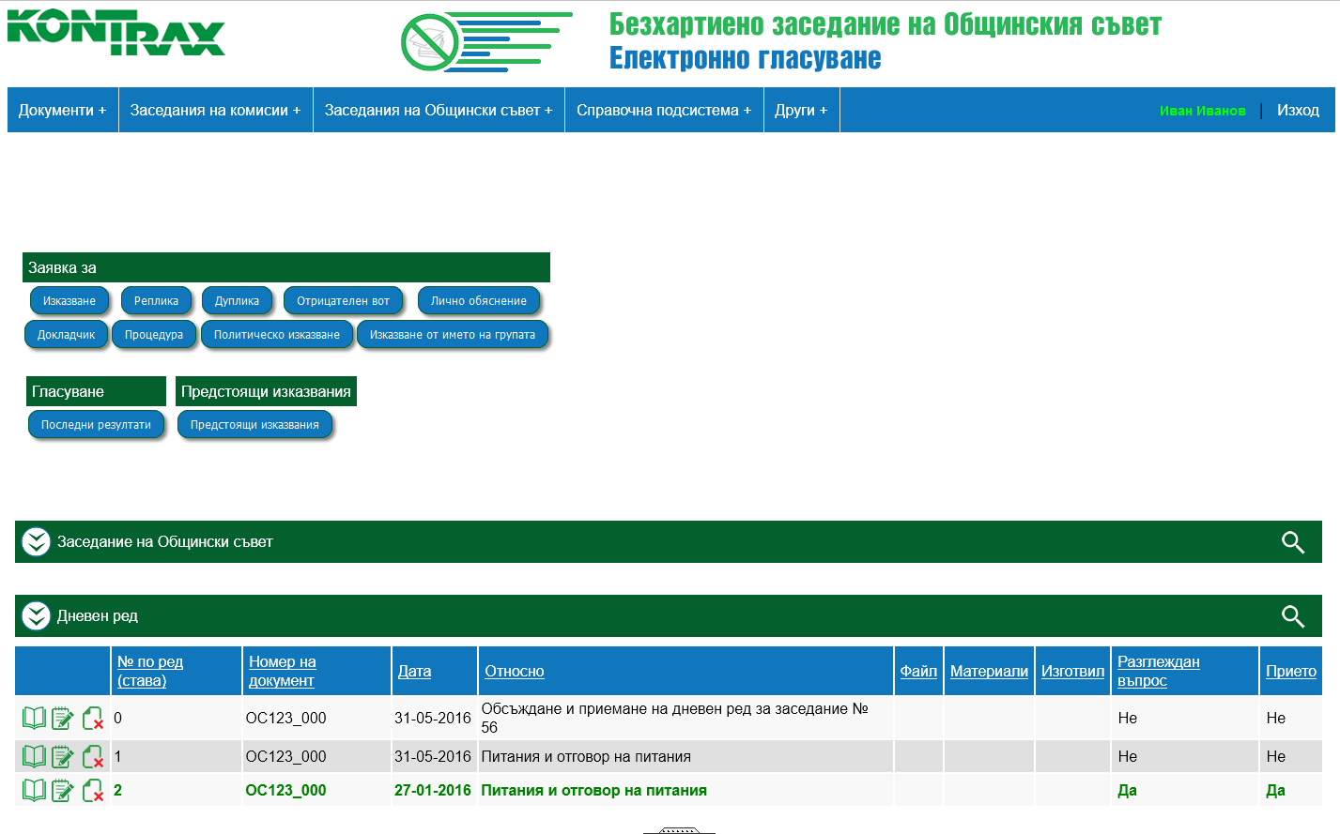Click Изказване от името на групата button
Image resolution: width=1340 pixels, height=834 pixels.
[x=453, y=335]
